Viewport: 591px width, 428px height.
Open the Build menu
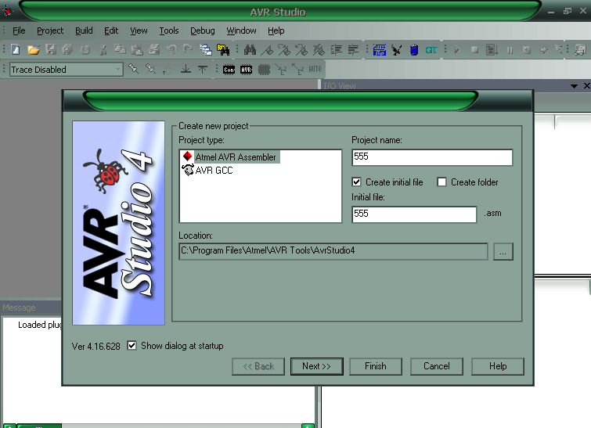click(x=84, y=31)
